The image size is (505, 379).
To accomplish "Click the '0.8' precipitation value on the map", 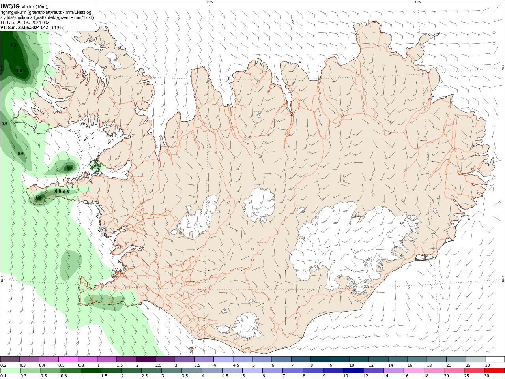I will tap(58, 191).
